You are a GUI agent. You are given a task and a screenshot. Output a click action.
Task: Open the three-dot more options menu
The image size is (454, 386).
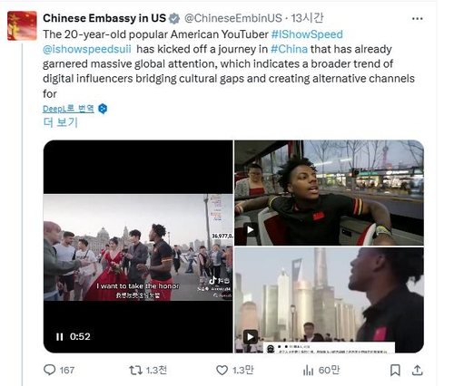click(418, 19)
